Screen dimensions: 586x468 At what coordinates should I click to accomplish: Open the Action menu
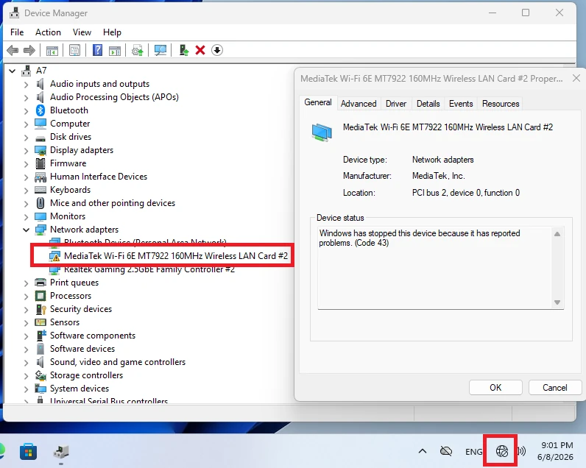point(48,32)
